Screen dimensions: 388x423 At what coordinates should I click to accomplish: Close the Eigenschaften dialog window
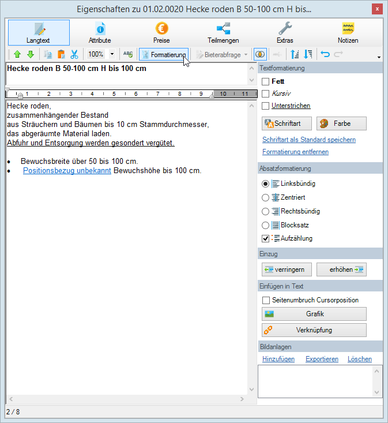377,9
